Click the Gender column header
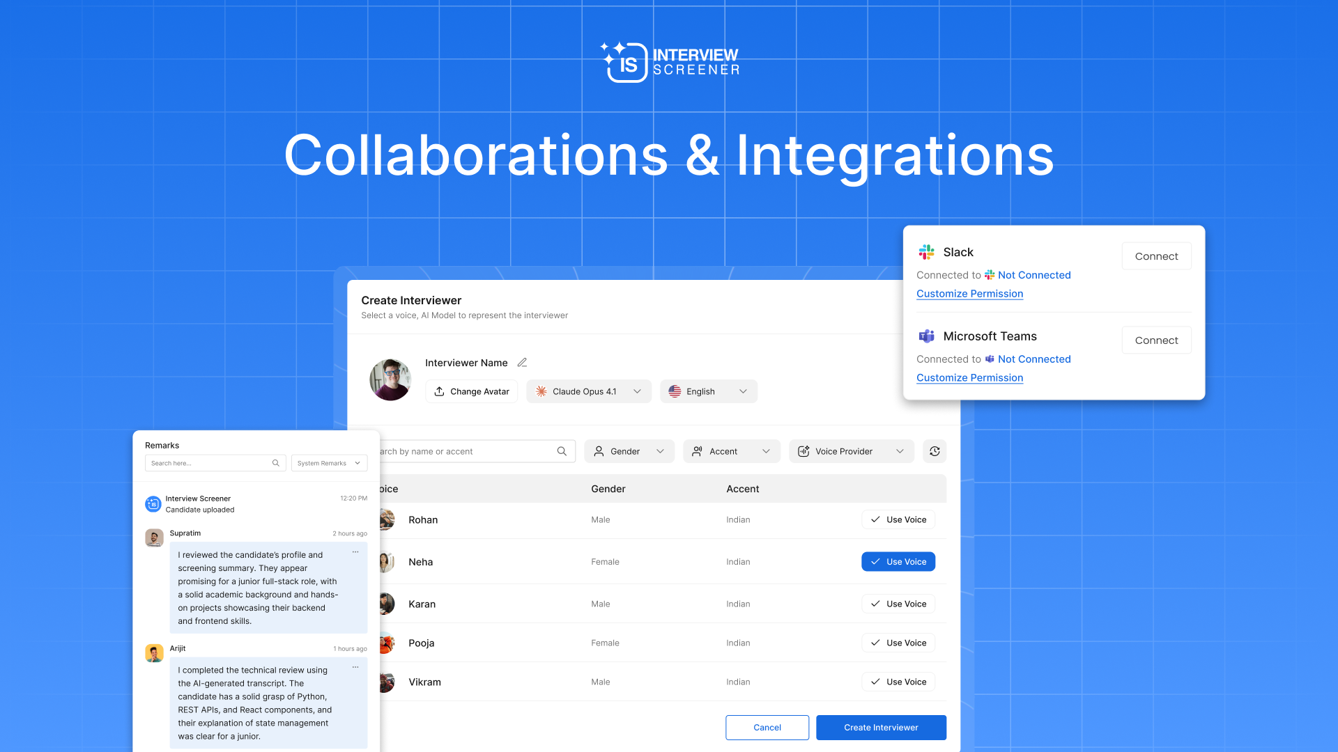The image size is (1338, 752). [608, 489]
